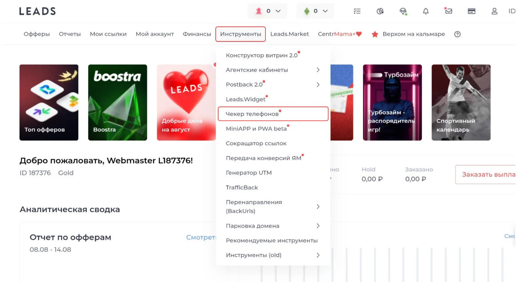The image size is (518, 282).
Task: Click Заказать выплату button
Action: (x=486, y=174)
